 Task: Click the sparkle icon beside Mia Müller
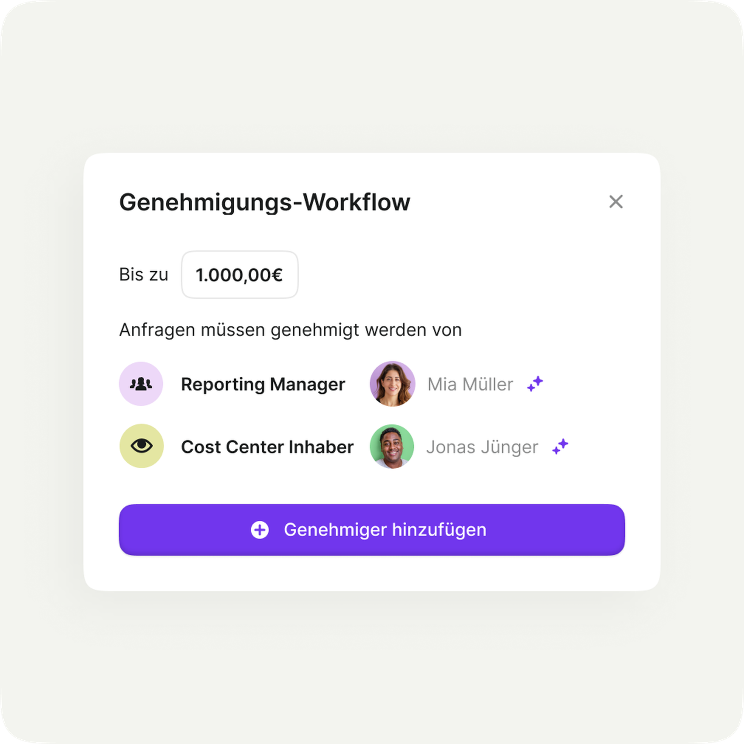535,384
